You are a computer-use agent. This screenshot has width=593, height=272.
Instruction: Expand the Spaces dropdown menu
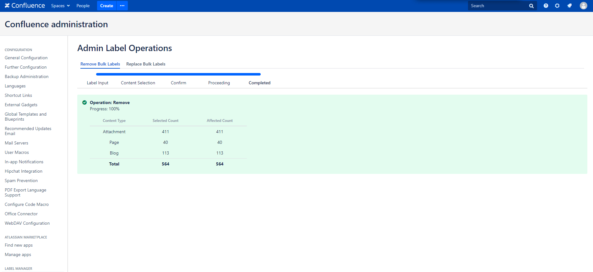[60, 6]
